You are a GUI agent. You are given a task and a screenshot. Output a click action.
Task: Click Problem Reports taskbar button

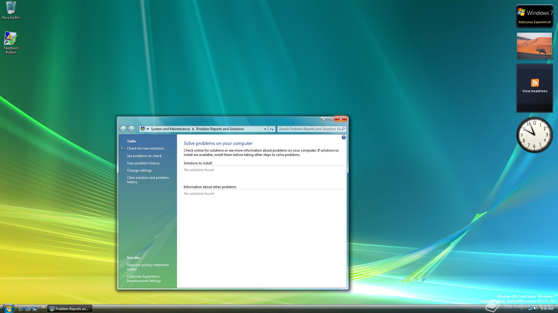pos(70,309)
